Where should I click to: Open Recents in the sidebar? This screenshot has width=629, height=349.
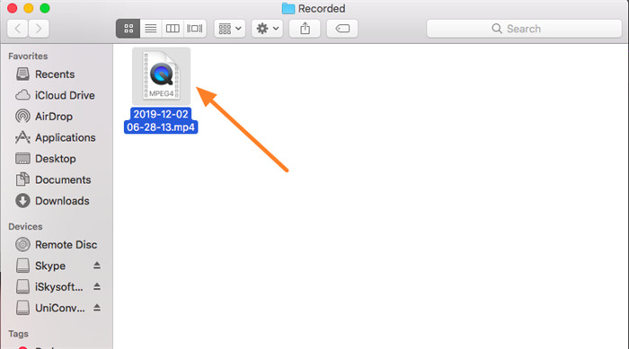(x=55, y=74)
